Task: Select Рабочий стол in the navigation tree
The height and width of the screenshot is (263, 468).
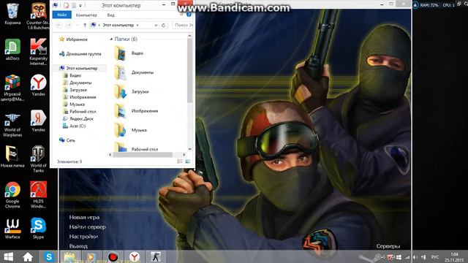Action: click(80, 112)
